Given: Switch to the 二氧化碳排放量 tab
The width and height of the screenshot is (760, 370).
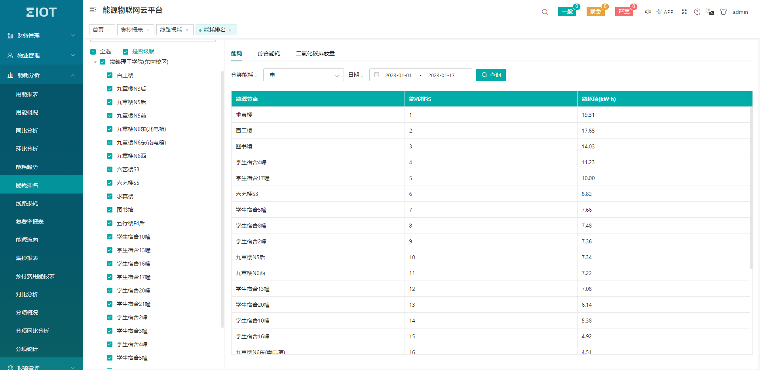Looking at the screenshot, I should coord(315,53).
